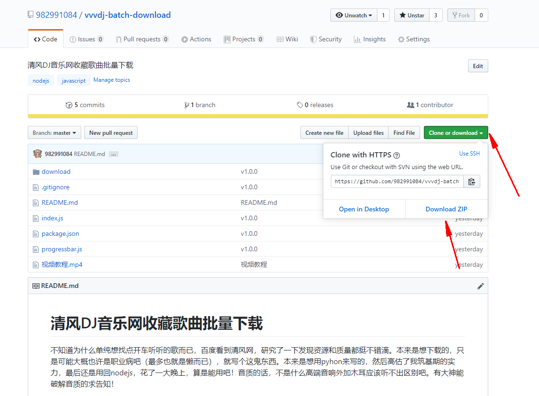Viewport: 539px width, 396px height.
Task: Click the Find File button
Action: (404, 132)
